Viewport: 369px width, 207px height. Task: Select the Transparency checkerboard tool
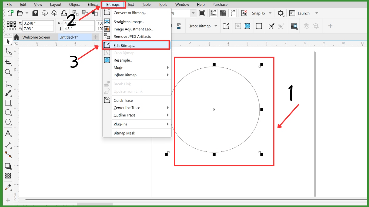coord(8,176)
